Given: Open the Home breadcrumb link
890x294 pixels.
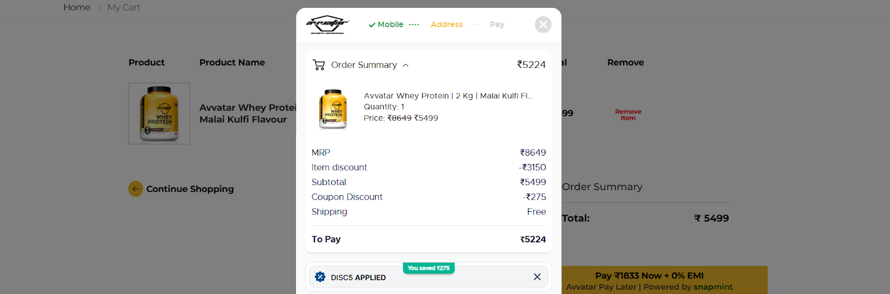Looking at the screenshot, I should coord(77,7).
